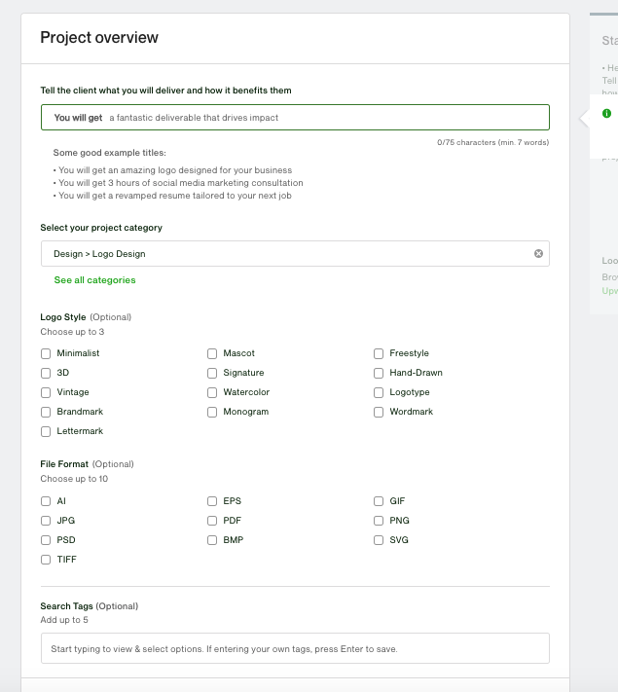Check the AI file format box
This screenshot has width=618, height=692.
click(x=46, y=501)
